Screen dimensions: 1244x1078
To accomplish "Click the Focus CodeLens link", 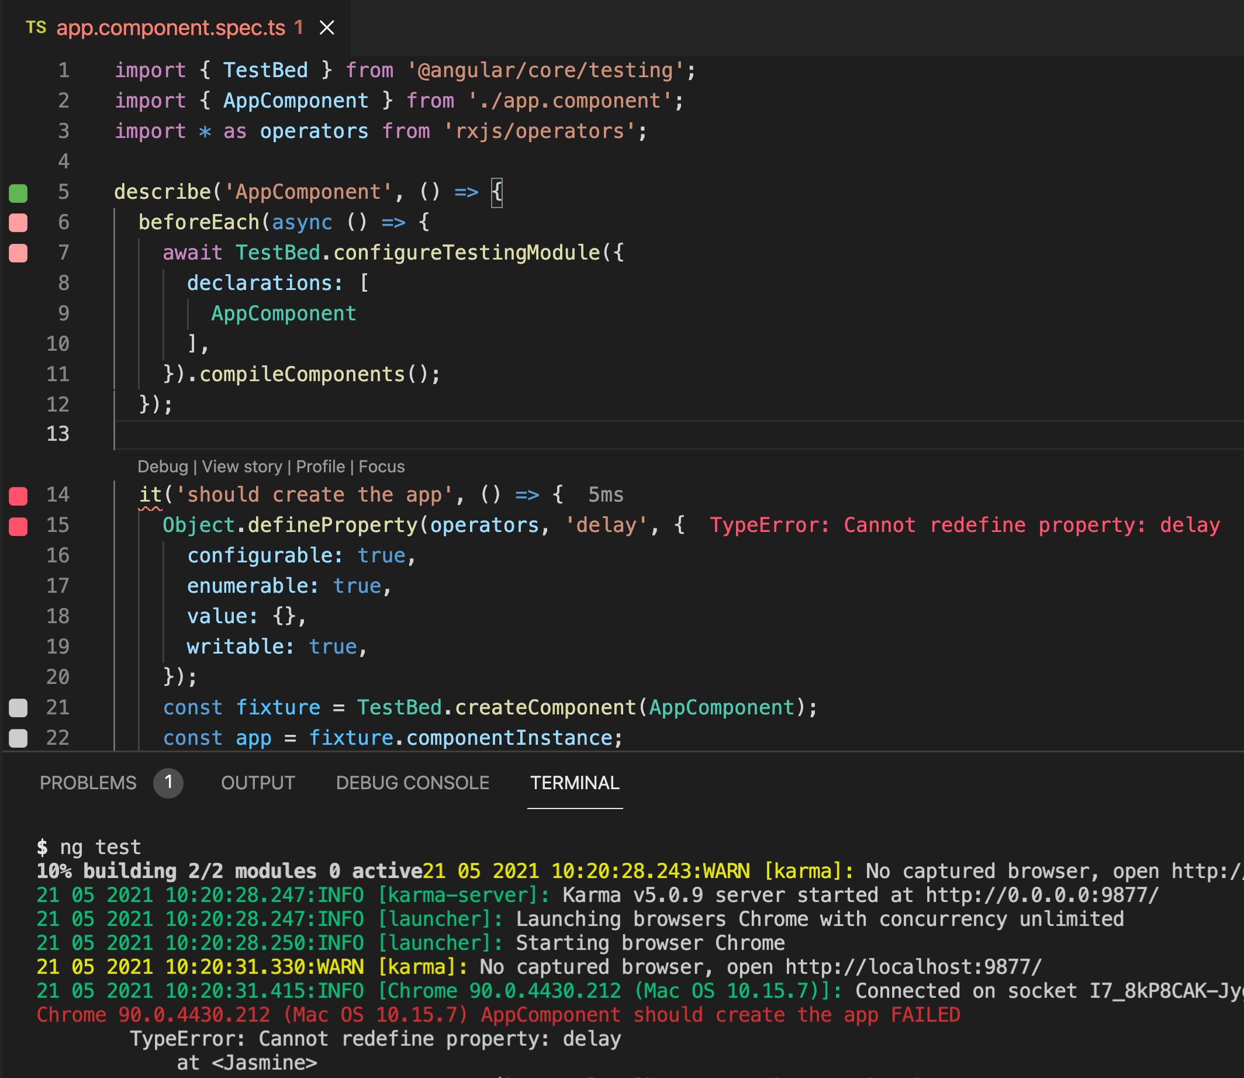I will pos(381,466).
